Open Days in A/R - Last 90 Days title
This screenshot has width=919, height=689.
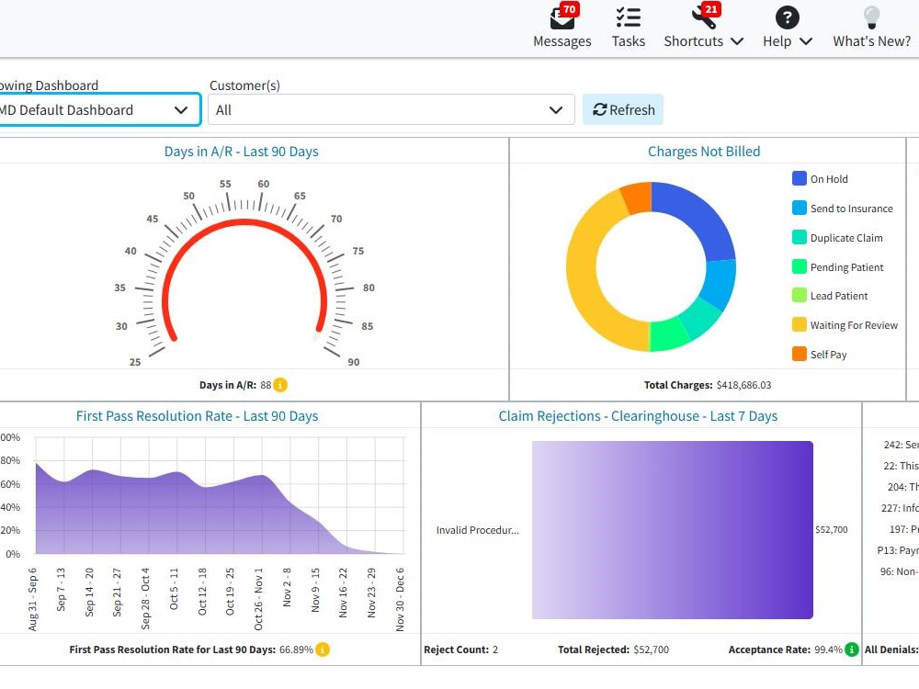(x=241, y=152)
